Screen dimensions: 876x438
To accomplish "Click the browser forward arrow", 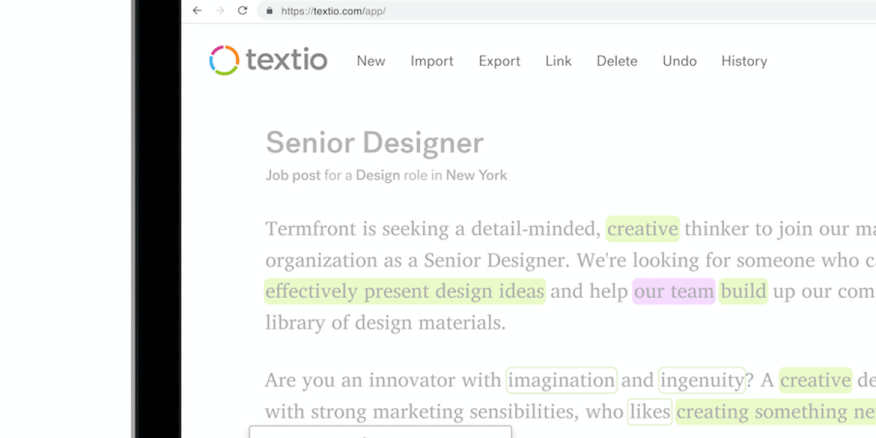I will (x=220, y=11).
